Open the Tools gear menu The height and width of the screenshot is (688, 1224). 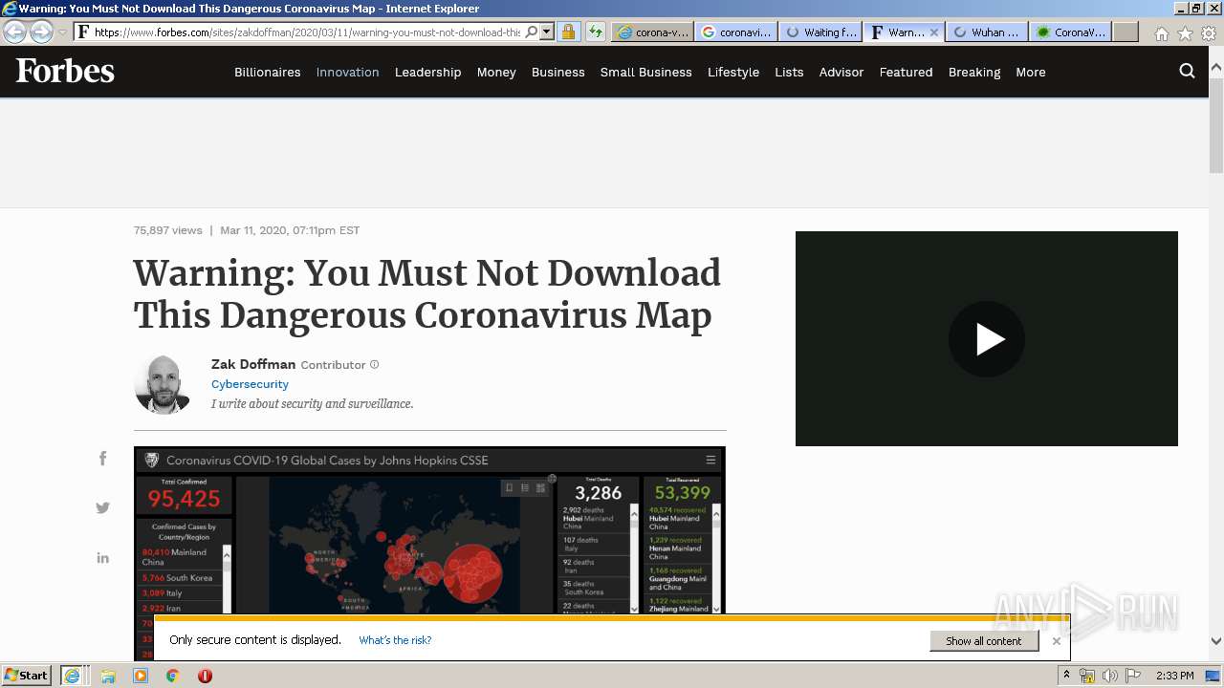1209,32
